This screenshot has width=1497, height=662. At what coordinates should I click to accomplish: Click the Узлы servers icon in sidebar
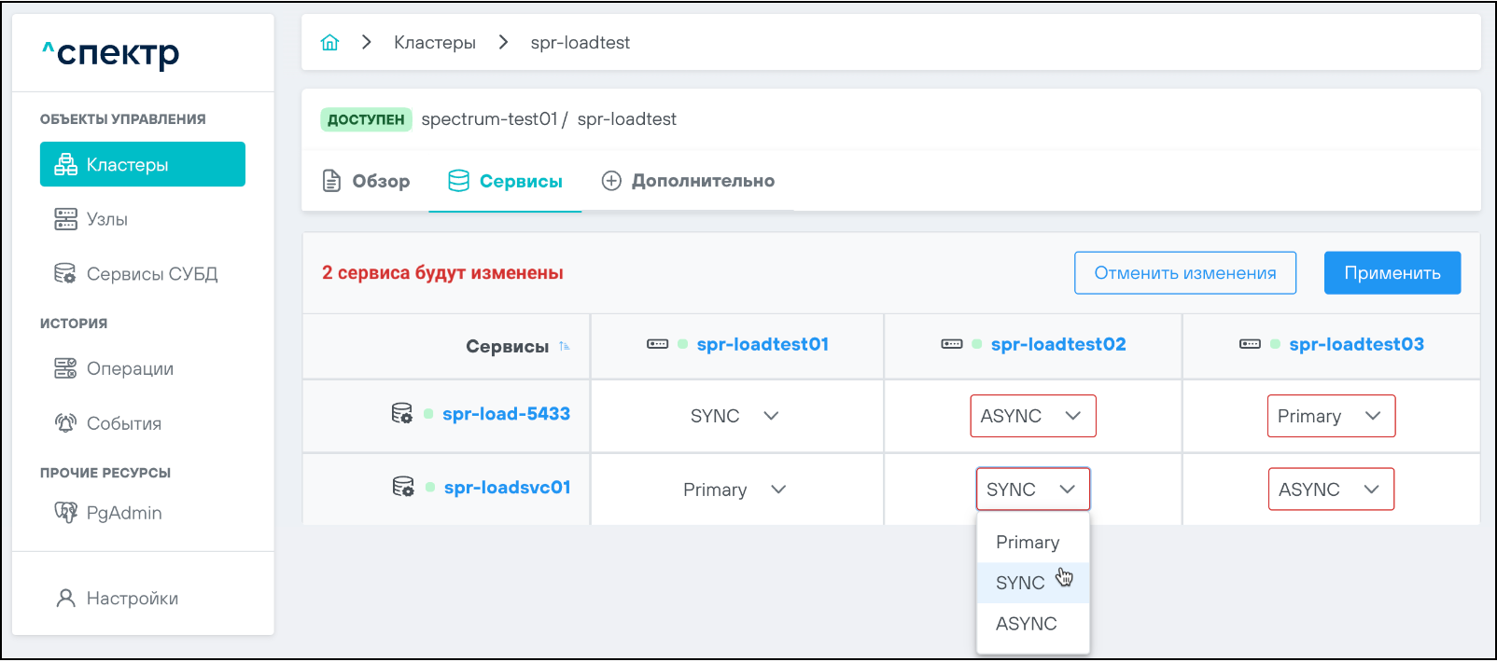[x=65, y=219]
